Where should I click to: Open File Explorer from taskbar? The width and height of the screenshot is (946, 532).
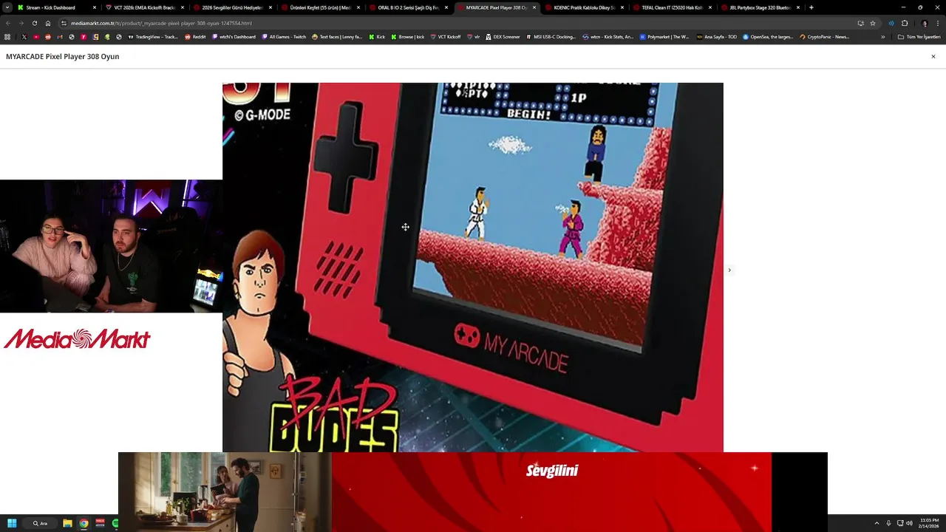tap(67, 523)
